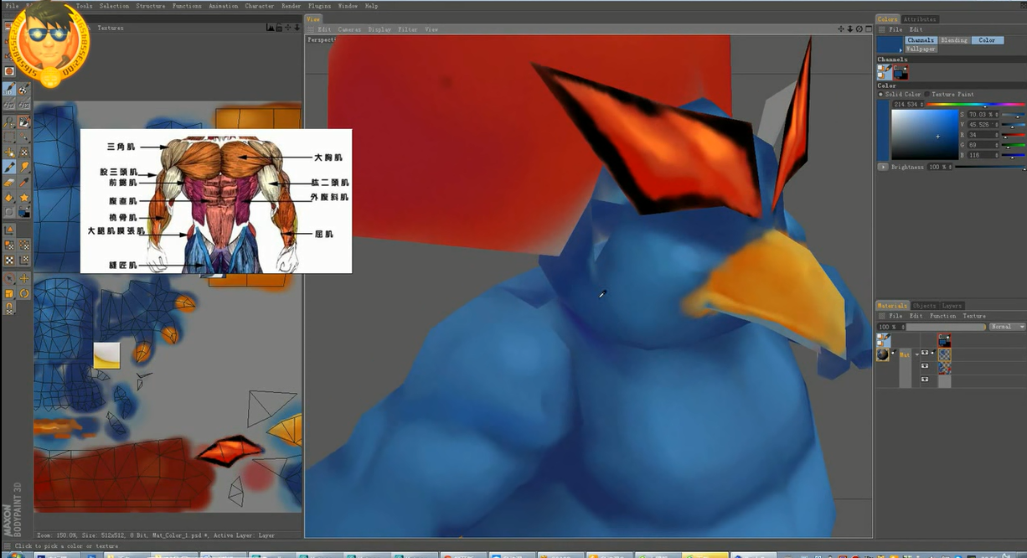Click inside the saturation-value color square
Viewport: 1027px width, 558px height.
[x=925, y=135]
